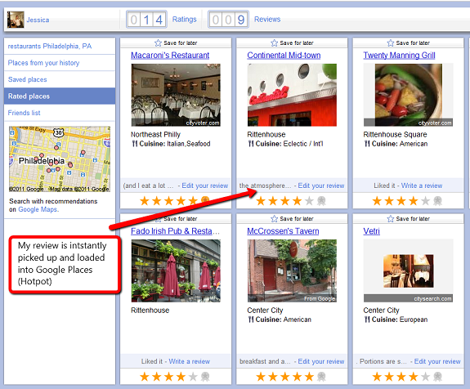Open Places from your history
Image resolution: width=470 pixels, height=389 pixels.
[x=60, y=63]
